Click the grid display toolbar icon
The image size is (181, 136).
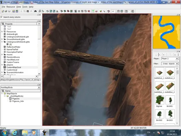79,11
